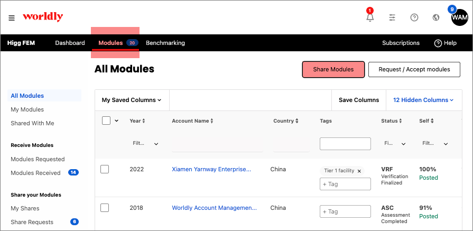The width and height of the screenshot is (473, 231).
Task: Expand the My Saved Columns dropdown
Action: pyautogui.click(x=132, y=100)
